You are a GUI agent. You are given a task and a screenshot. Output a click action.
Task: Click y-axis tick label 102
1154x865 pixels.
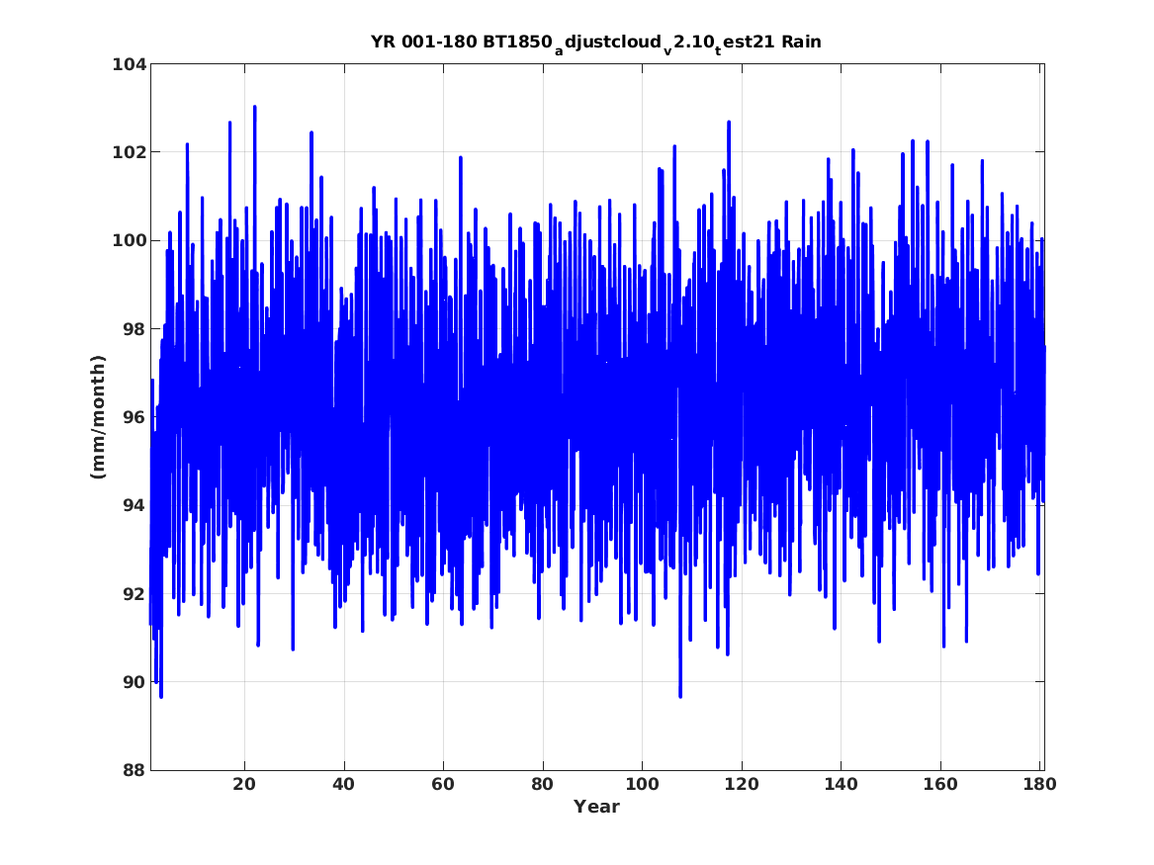tap(130, 152)
